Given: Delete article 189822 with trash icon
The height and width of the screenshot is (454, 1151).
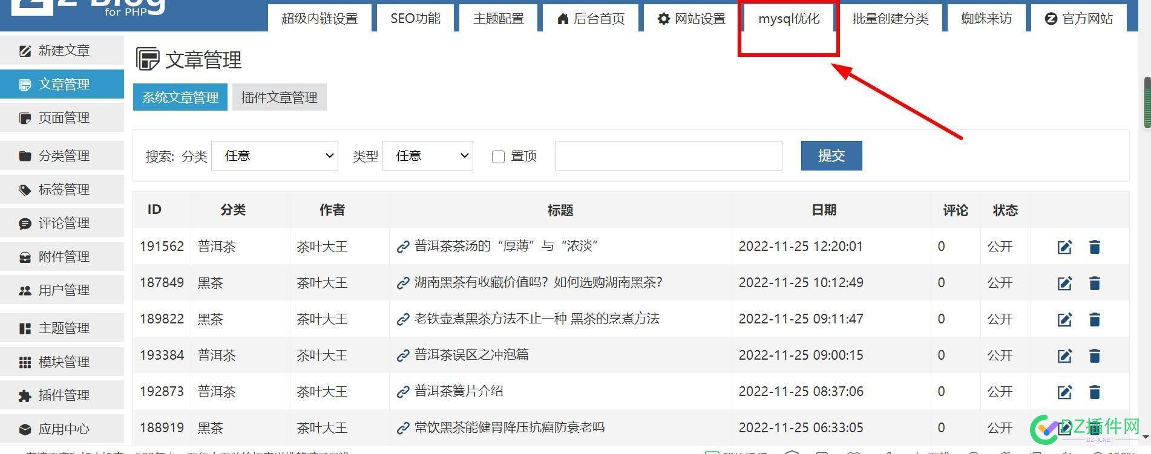Looking at the screenshot, I should (x=1094, y=319).
